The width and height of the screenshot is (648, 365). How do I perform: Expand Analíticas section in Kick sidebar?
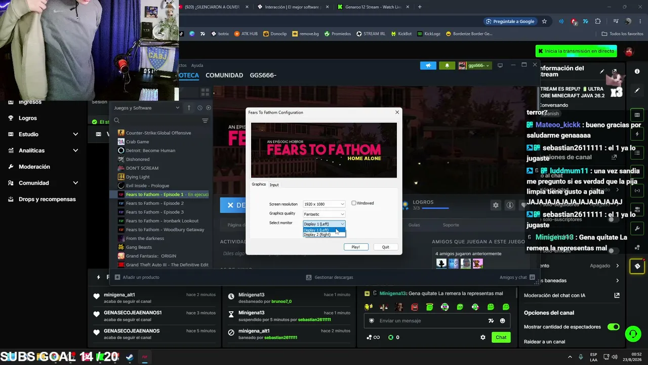(x=75, y=151)
